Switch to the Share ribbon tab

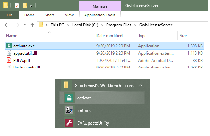pos(50,15)
